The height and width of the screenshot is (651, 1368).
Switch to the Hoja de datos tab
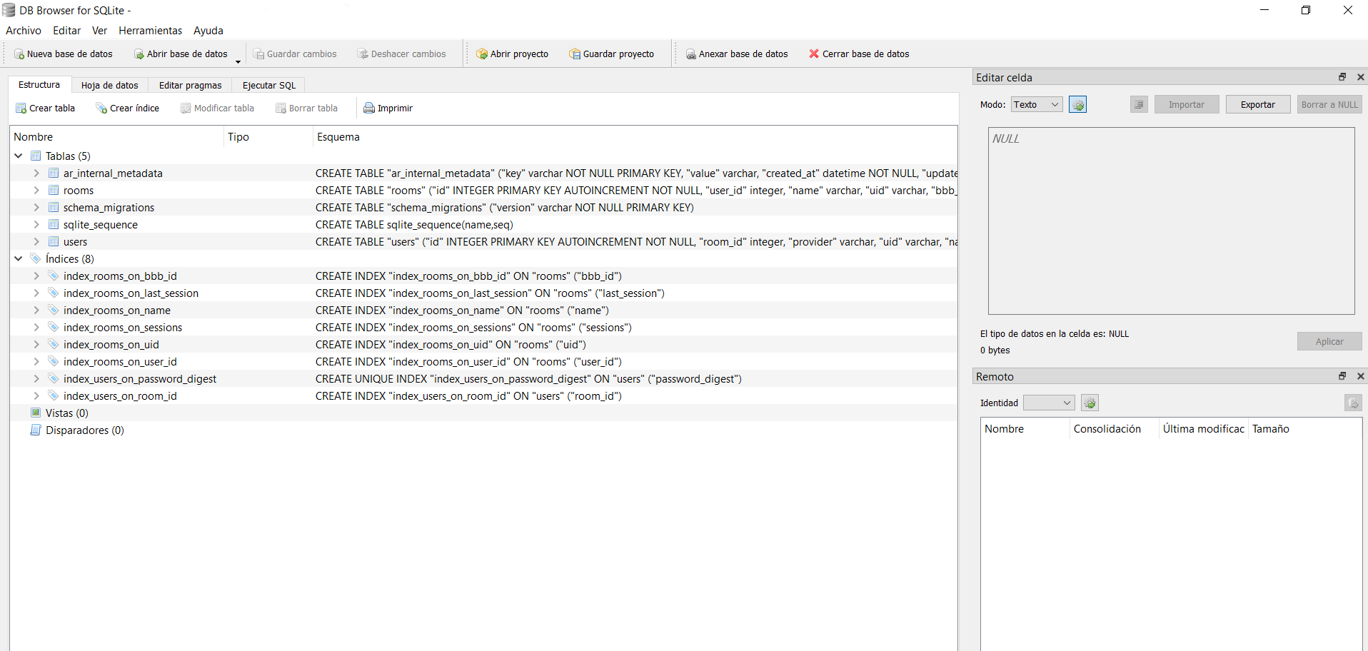[109, 86]
